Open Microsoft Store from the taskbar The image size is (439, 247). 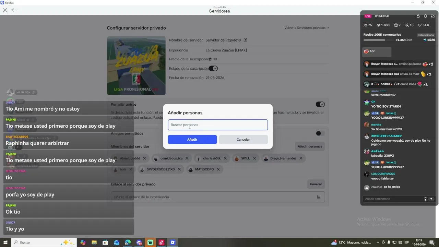tap(105, 243)
